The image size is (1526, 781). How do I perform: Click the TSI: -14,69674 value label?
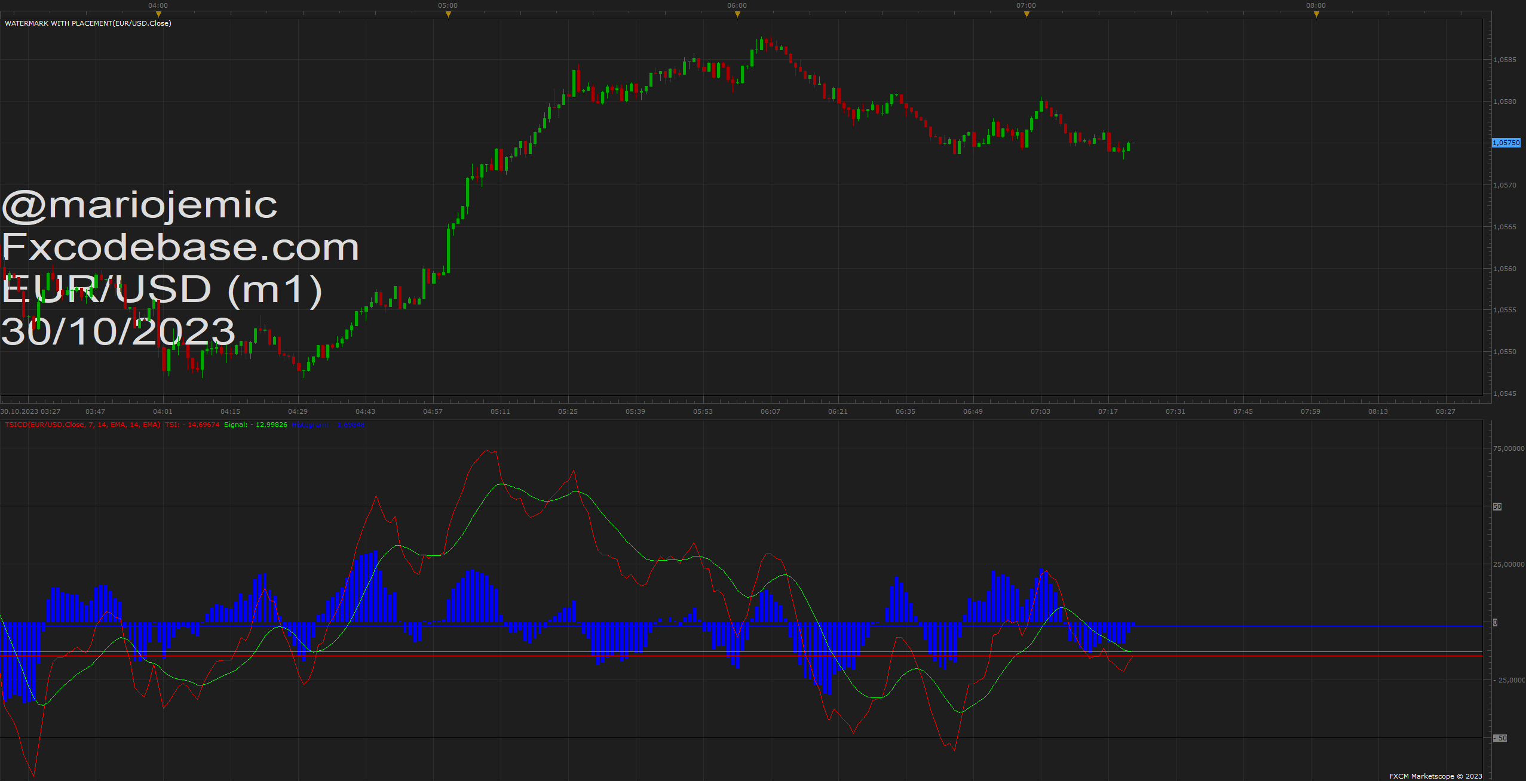pos(192,425)
